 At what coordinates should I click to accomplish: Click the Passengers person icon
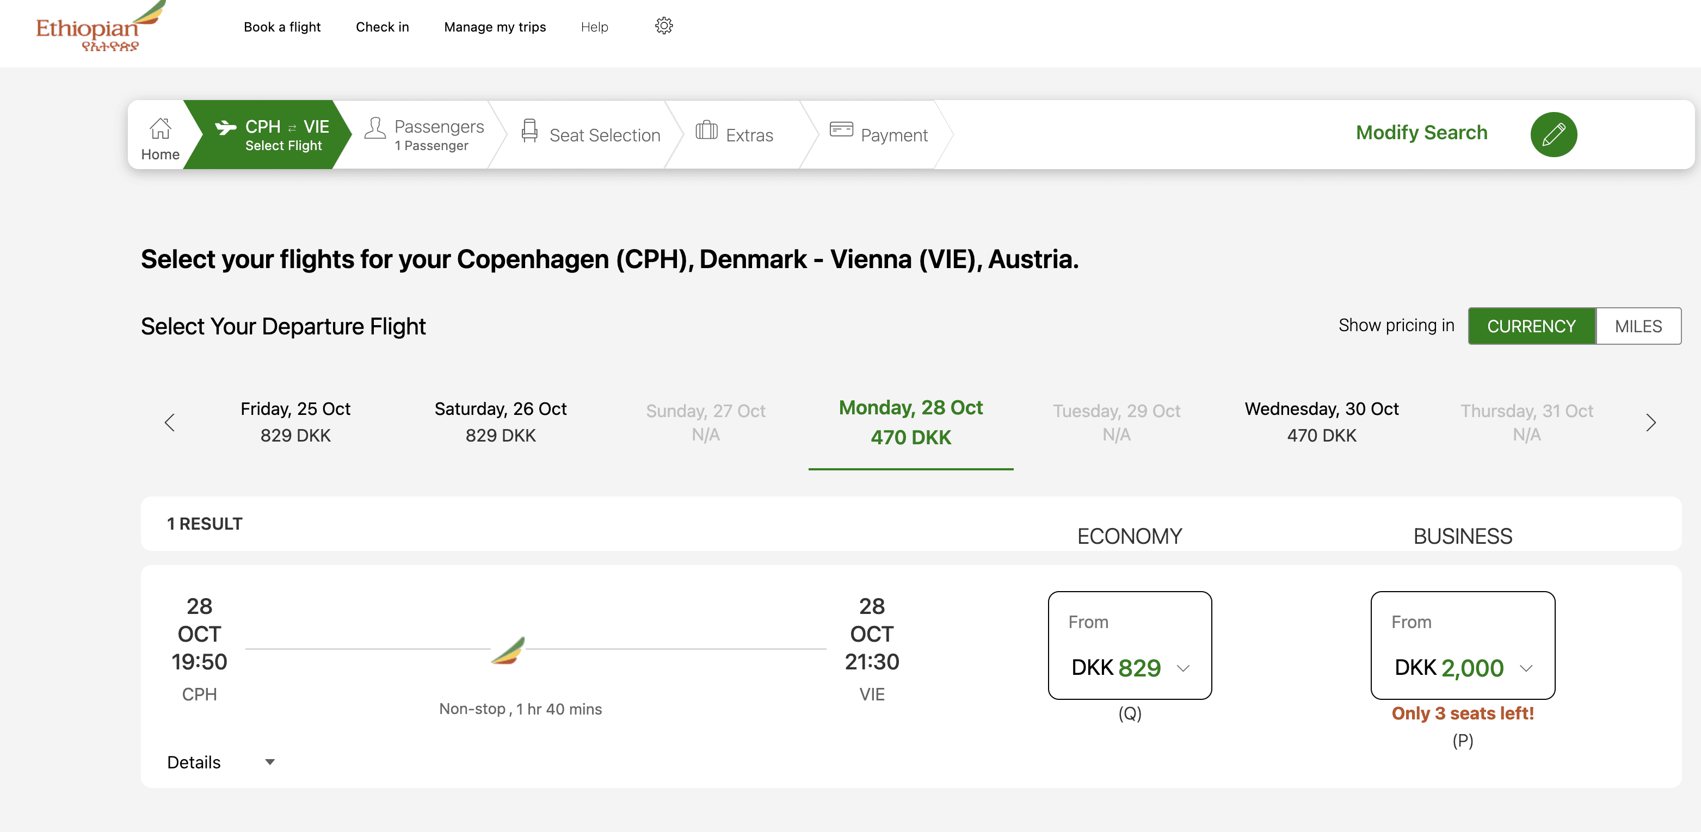[375, 128]
